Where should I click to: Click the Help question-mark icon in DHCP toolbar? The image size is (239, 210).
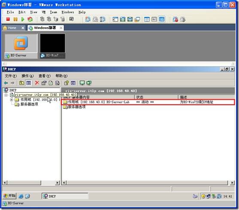pos(67,83)
